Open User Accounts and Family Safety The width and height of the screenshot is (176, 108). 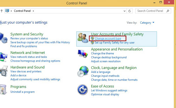117,34
